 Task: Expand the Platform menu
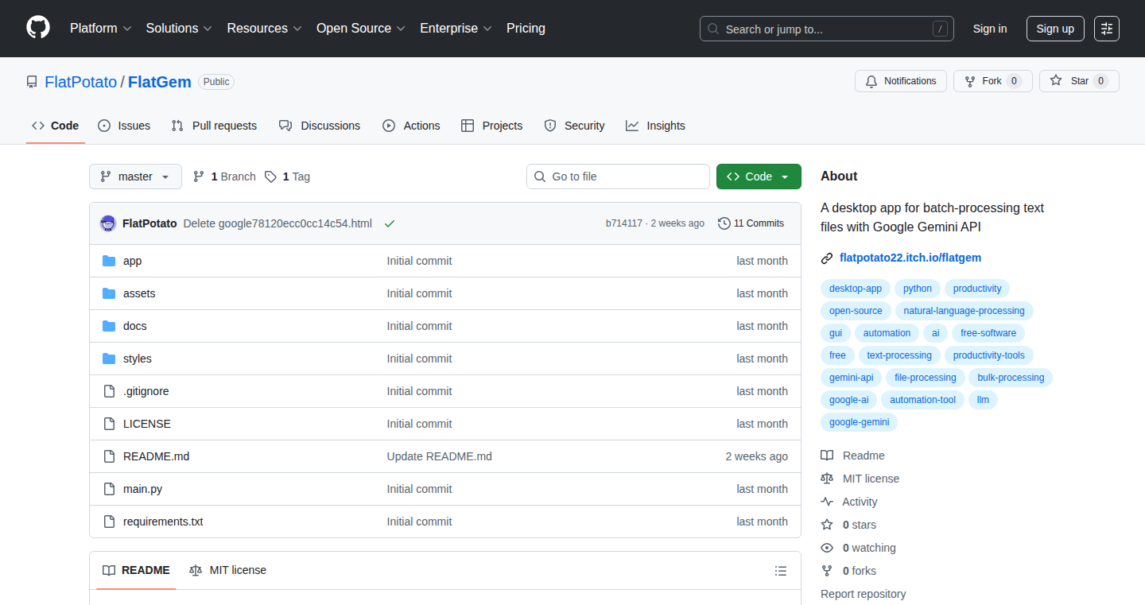[101, 28]
